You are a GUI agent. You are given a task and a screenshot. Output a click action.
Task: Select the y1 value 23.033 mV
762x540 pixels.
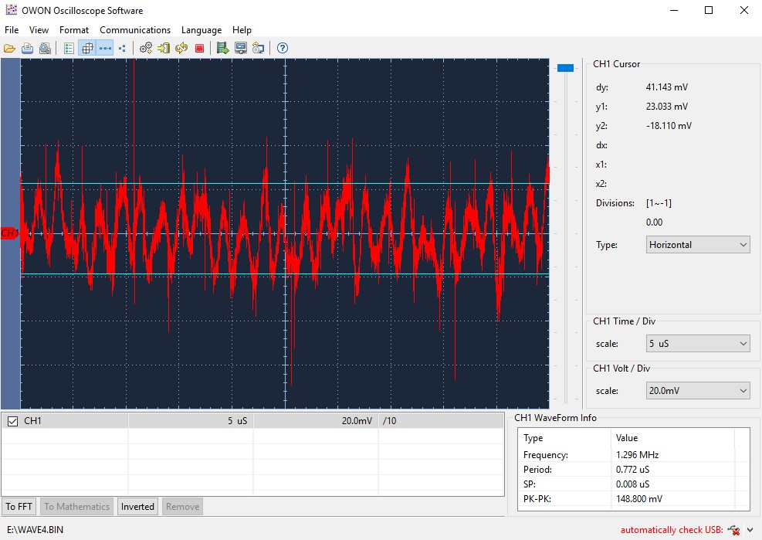coord(667,106)
